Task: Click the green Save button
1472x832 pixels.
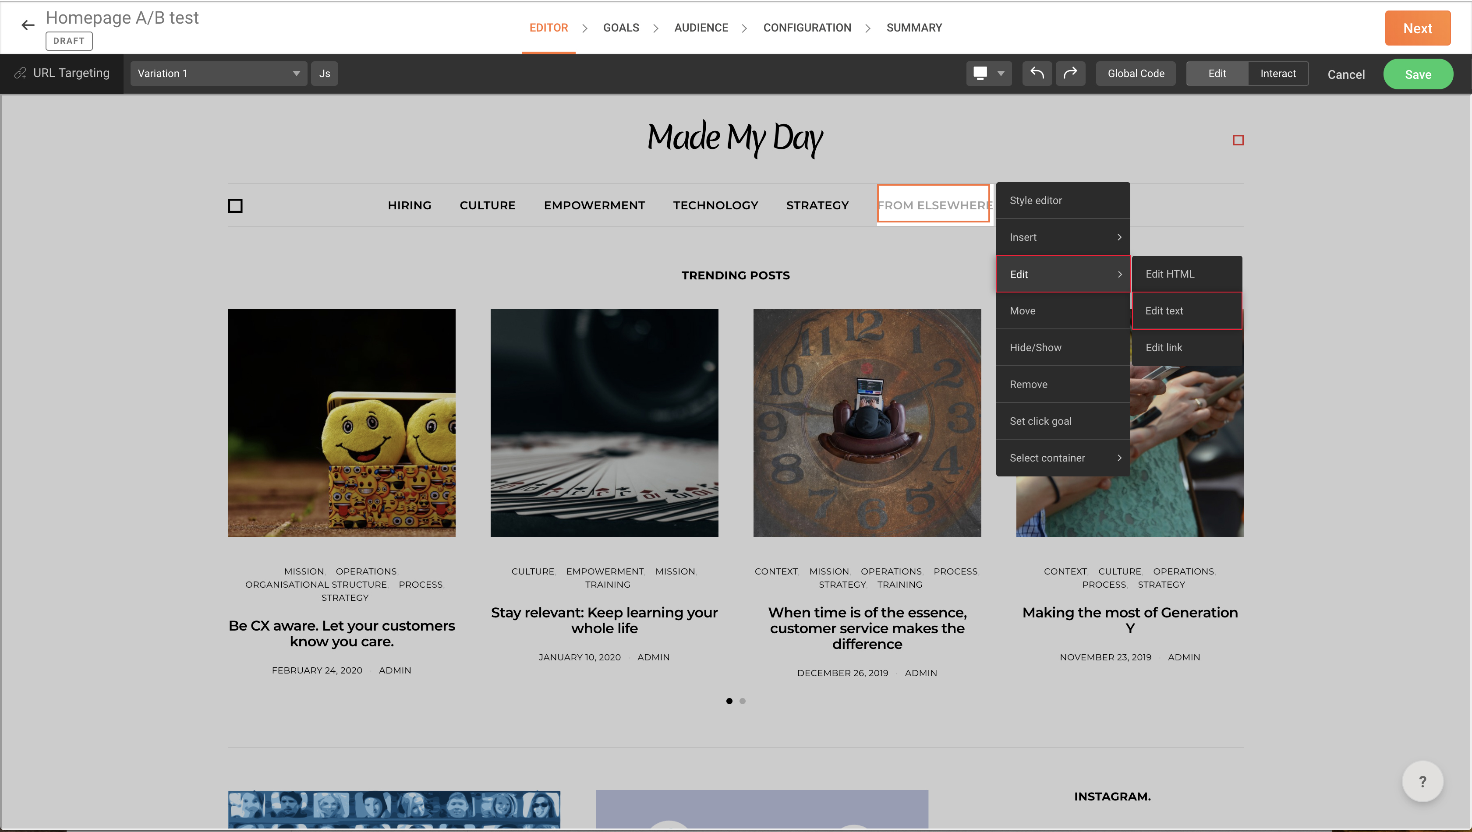Action: pos(1418,74)
